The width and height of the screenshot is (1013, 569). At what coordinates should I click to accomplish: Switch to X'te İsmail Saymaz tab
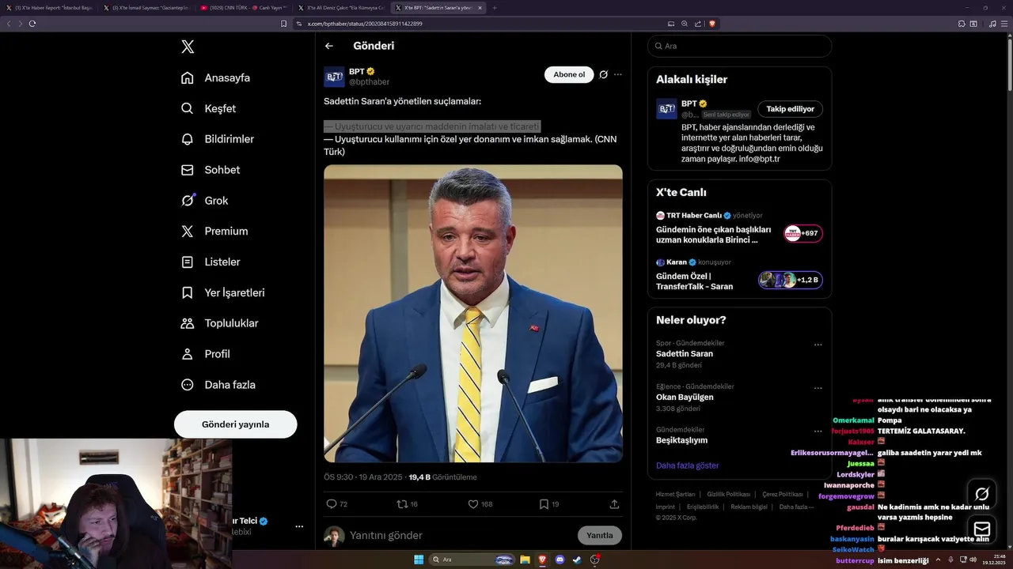(x=146, y=8)
